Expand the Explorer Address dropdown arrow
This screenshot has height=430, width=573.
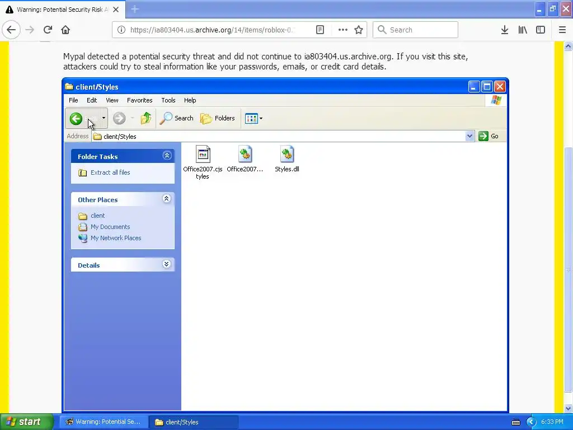click(x=470, y=136)
